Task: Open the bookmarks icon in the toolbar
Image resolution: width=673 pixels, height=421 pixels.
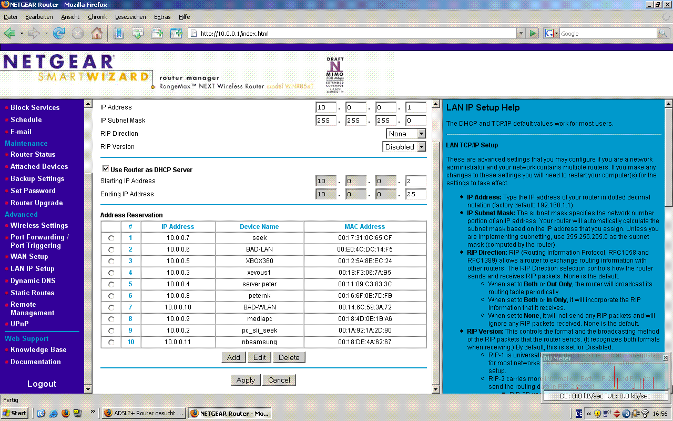Action: pyautogui.click(x=119, y=33)
